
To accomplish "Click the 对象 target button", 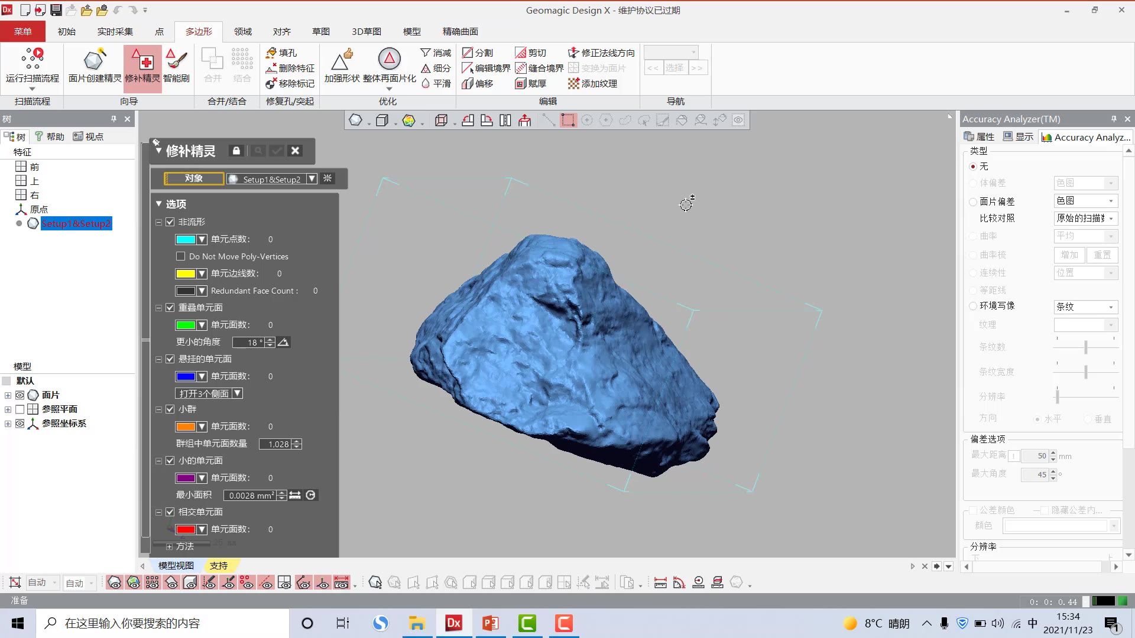I will click(194, 178).
